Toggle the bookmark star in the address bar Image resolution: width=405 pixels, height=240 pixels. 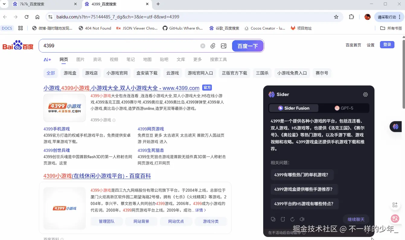pyautogui.click(x=336, y=17)
